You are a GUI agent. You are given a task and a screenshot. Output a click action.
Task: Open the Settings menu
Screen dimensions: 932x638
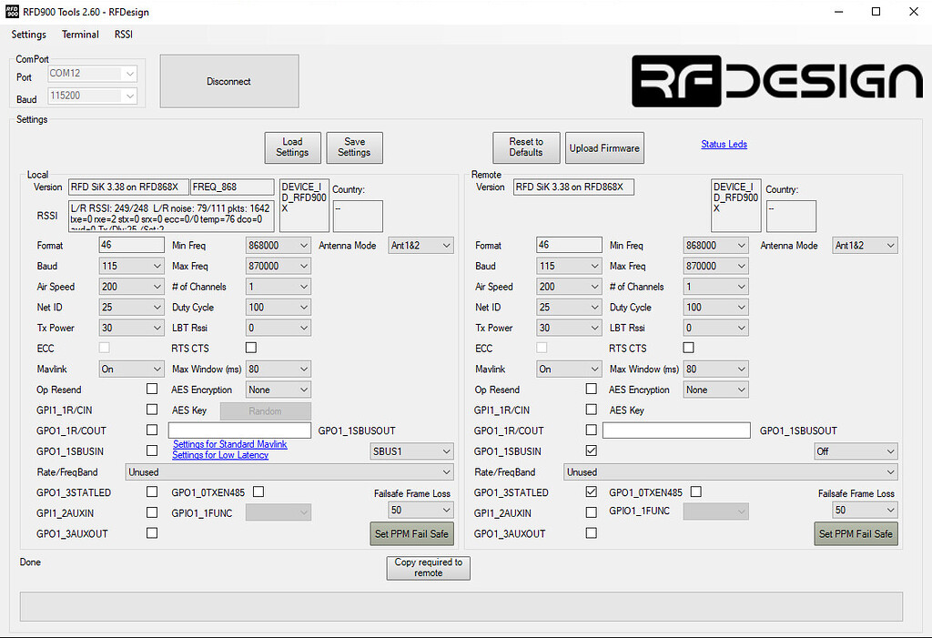(28, 35)
